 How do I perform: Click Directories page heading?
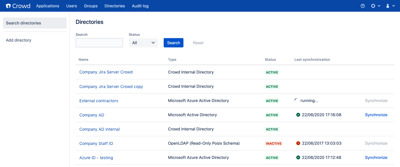coord(90,22)
